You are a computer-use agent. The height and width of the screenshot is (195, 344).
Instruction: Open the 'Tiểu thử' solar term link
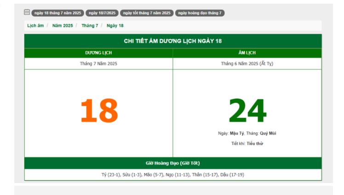pyautogui.click(x=254, y=144)
